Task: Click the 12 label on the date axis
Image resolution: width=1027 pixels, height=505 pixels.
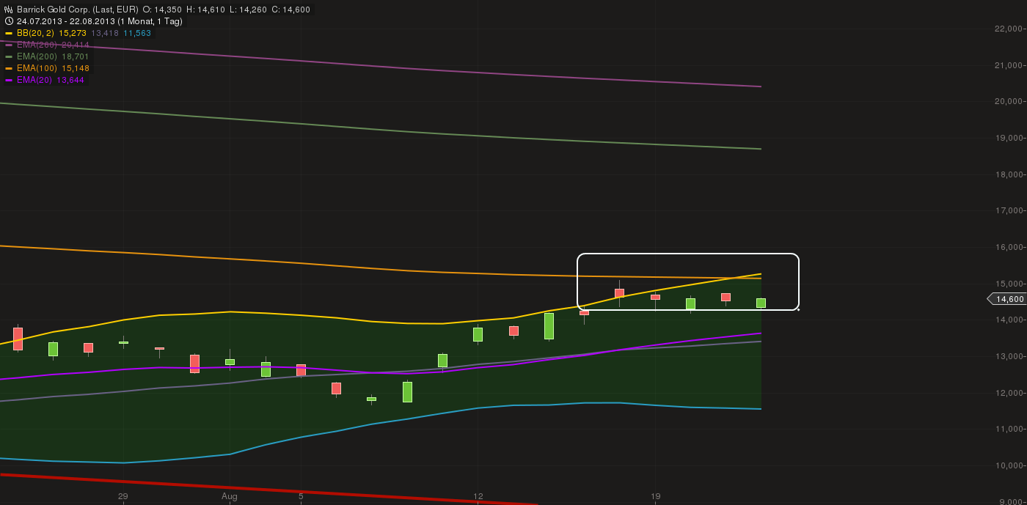Action: click(478, 496)
